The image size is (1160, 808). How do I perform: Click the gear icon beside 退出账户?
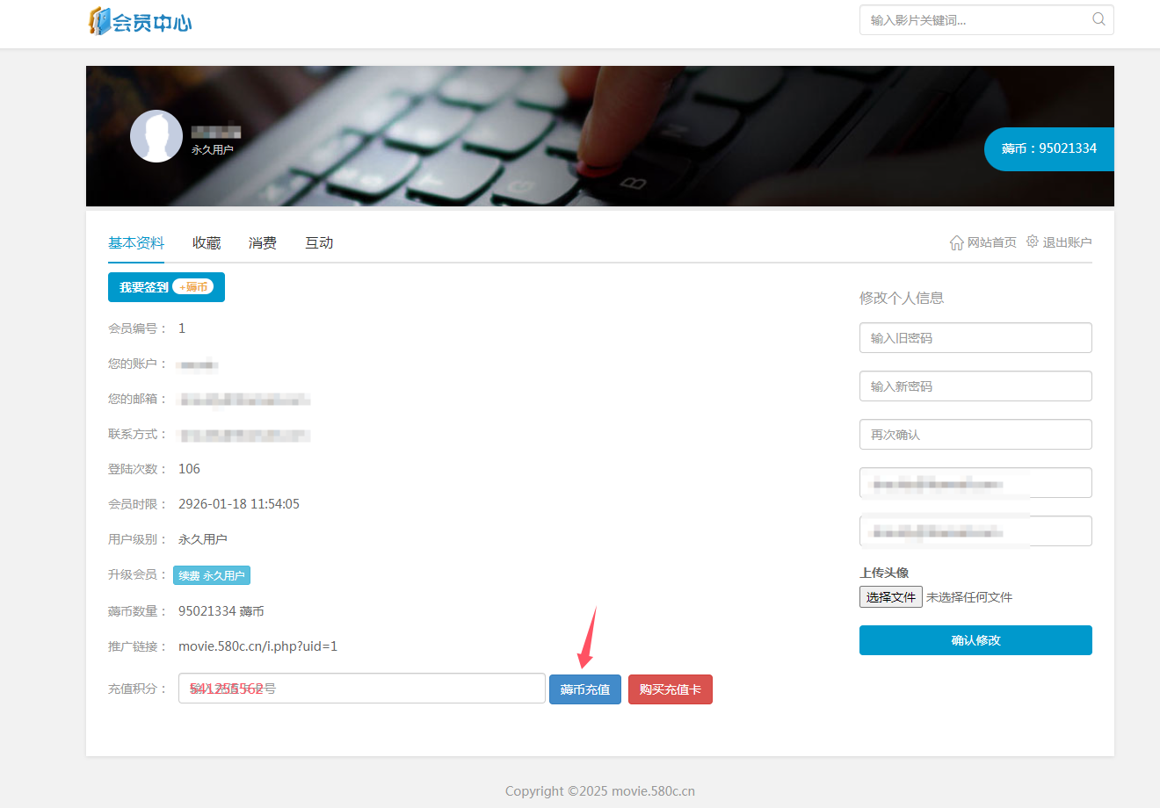point(1033,242)
